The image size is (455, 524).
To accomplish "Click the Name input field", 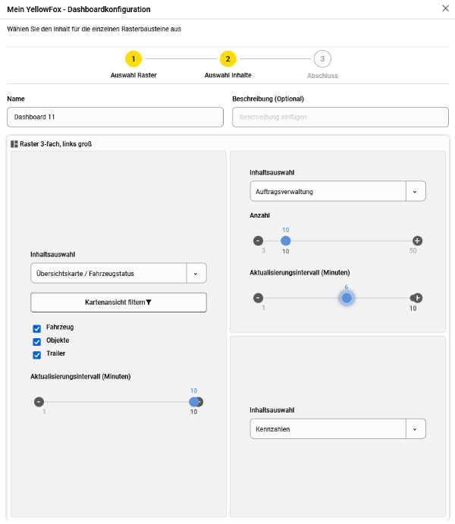I will (115, 117).
